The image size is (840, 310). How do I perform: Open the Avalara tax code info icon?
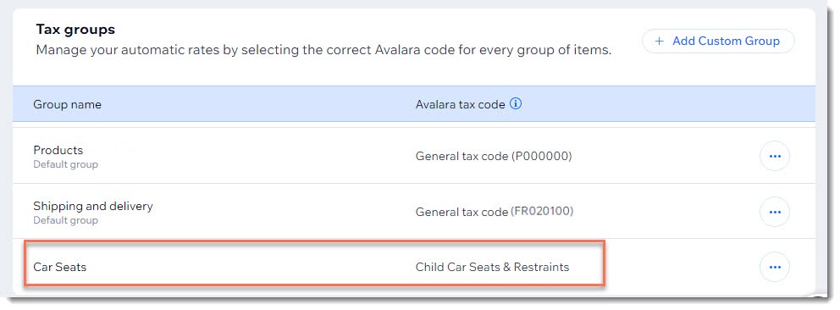(x=516, y=104)
